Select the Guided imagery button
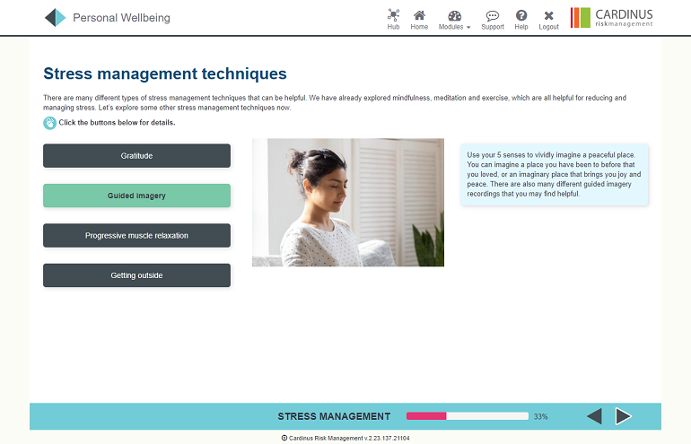691x444 pixels. 136,196
